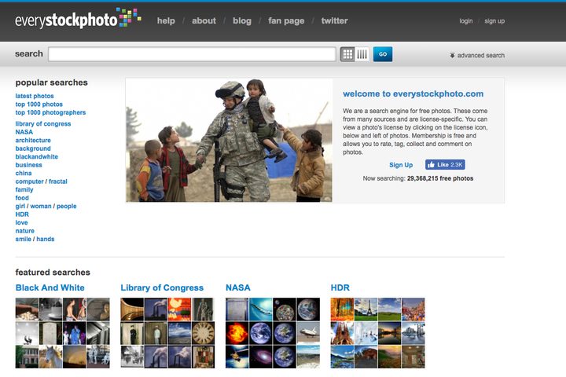The width and height of the screenshot is (566, 377).
Task: Open the twitter link in header
Action: (x=335, y=21)
